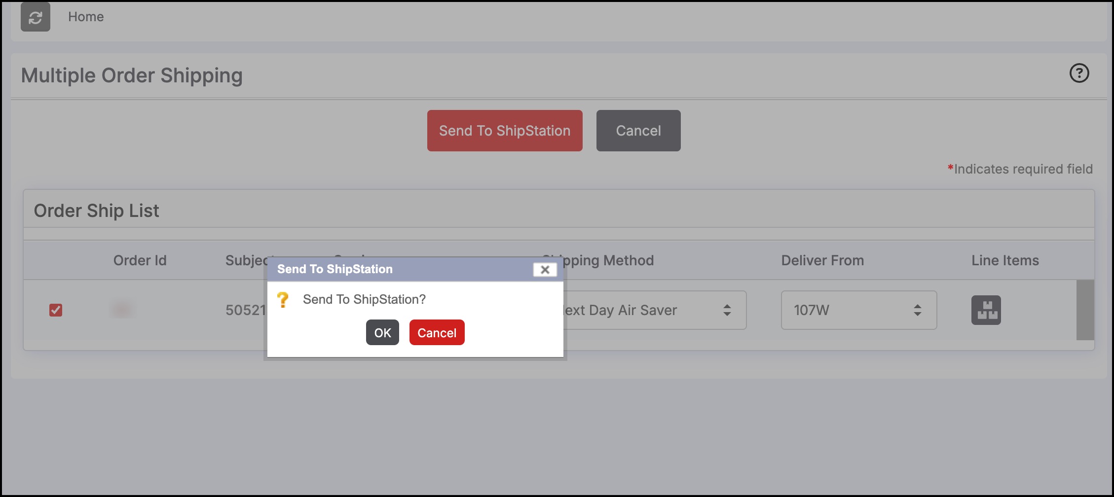
Task: Confirm with OK in dialog
Action: click(382, 333)
